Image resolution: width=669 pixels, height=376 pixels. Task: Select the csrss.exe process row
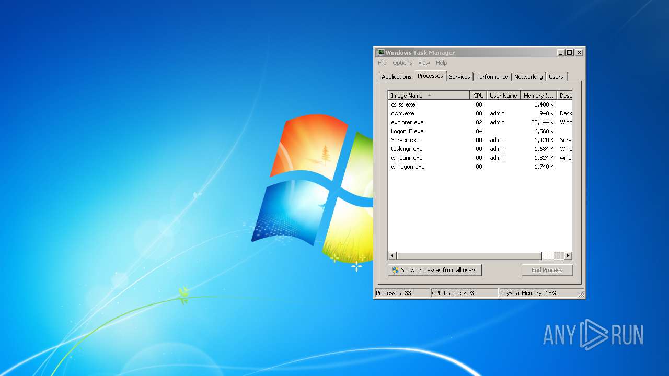point(480,104)
